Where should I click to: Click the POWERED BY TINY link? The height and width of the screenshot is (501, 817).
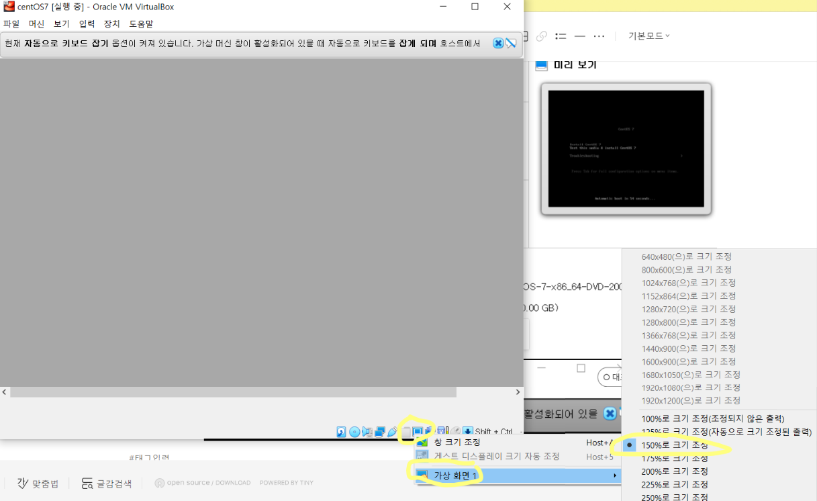[286, 482]
